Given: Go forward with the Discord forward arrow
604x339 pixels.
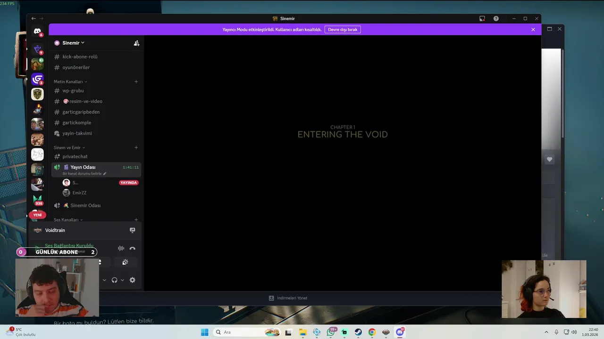Looking at the screenshot, I should tap(42, 18).
